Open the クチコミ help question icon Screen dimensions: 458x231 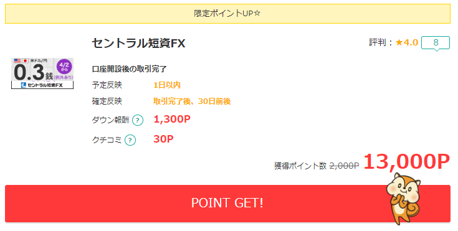130,140
